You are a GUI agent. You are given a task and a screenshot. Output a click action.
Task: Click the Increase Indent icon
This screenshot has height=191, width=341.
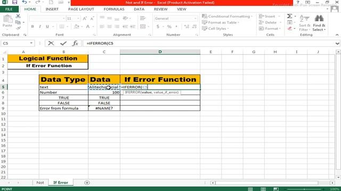pos(133,27)
